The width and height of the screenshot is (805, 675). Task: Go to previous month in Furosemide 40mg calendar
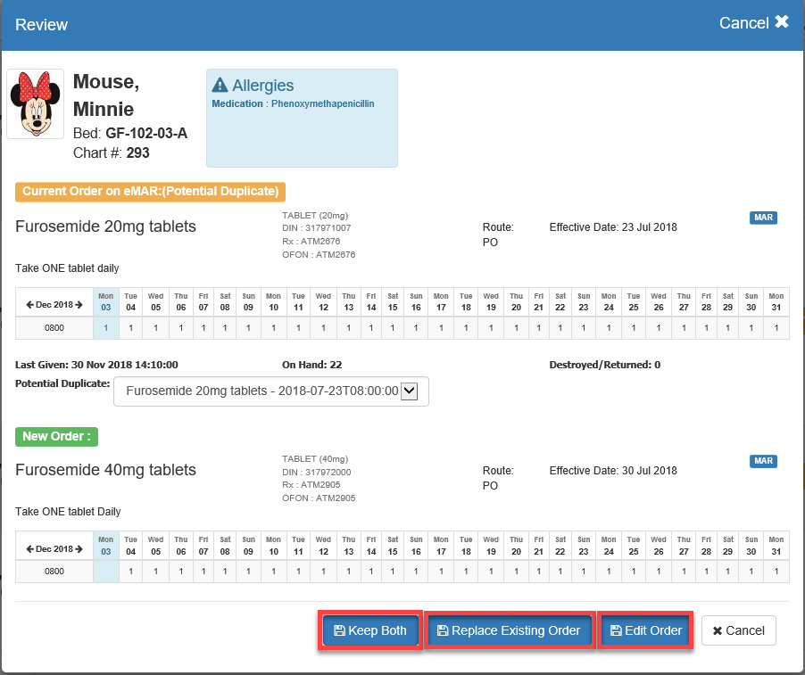[30, 548]
